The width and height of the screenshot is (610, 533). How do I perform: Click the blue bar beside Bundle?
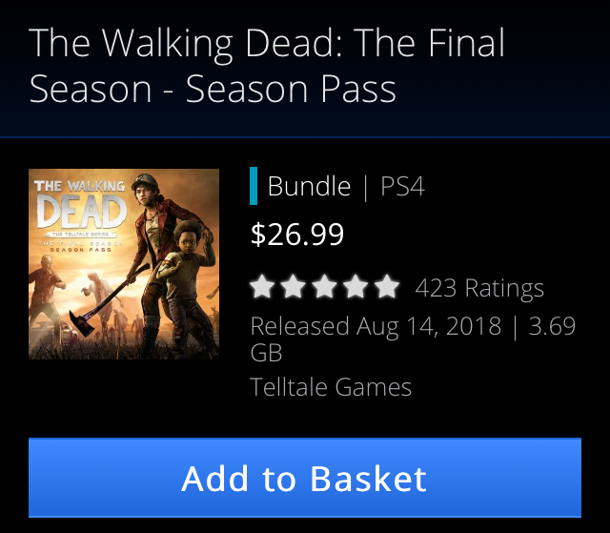point(254,186)
